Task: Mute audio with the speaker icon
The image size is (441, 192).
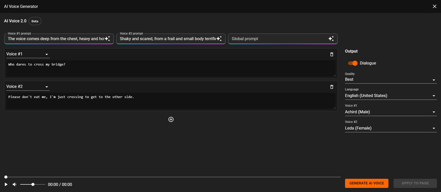Action: pos(15,184)
